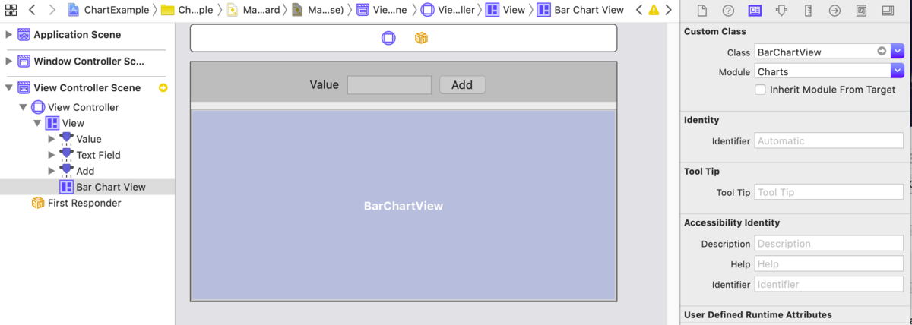Click the Class field arrow button

click(x=882, y=52)
